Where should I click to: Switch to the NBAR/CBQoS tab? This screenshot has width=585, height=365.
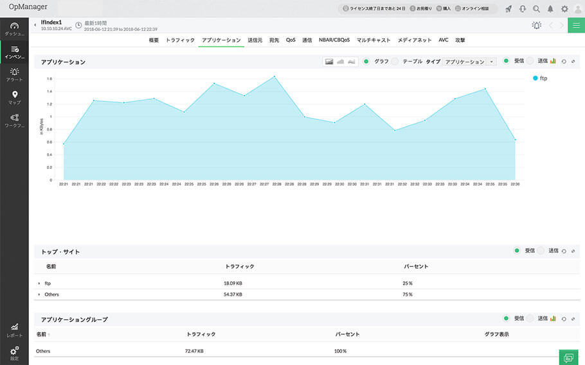(334, 40)
